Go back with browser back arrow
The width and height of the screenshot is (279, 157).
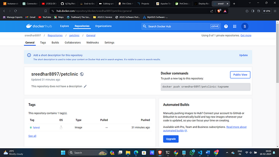[4, 11]
